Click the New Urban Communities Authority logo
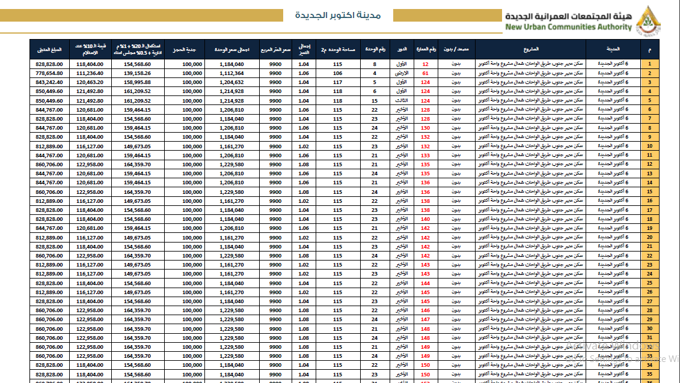680x383 pixels. [648, 20]
